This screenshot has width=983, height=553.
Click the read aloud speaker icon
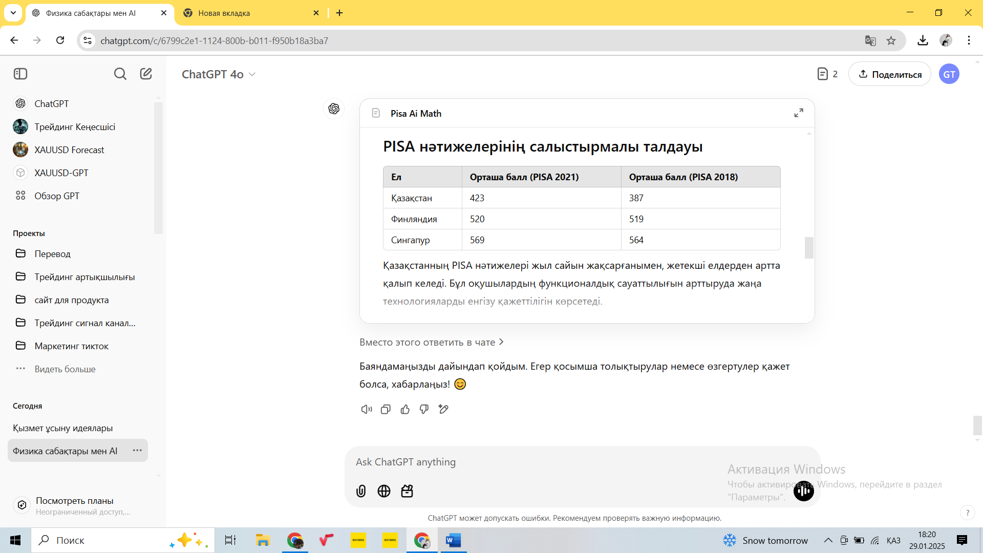pyautogui.click(x=366, y=409)
